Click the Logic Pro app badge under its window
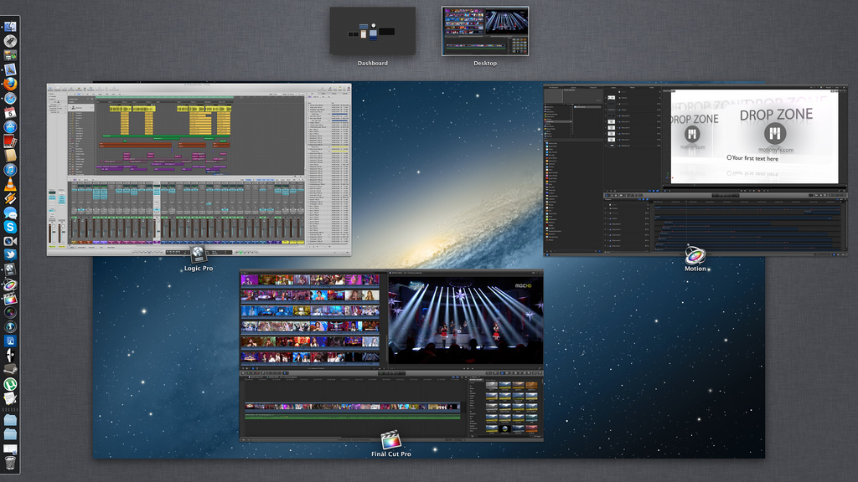 (x=199, y=254)
